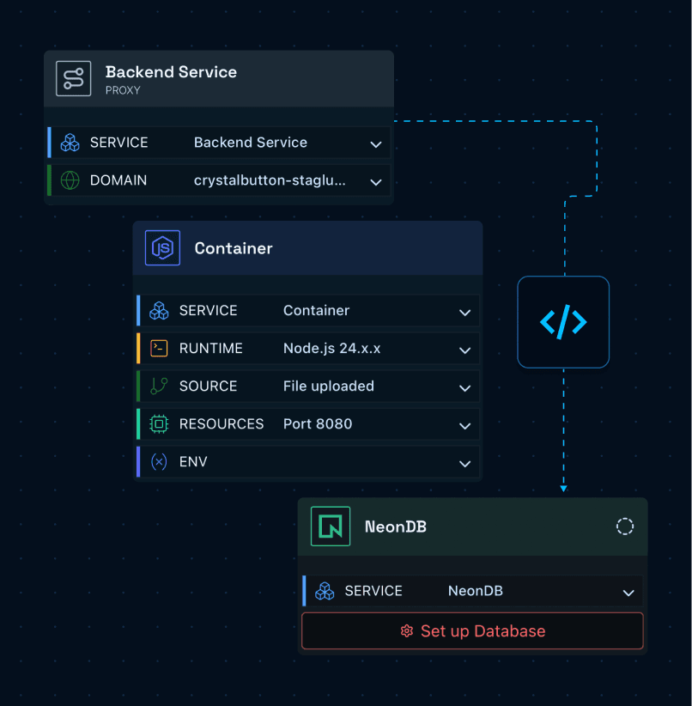Expand the ENV row chevron
The height and width of the screenshot is (706, 692).
(465, 464)
